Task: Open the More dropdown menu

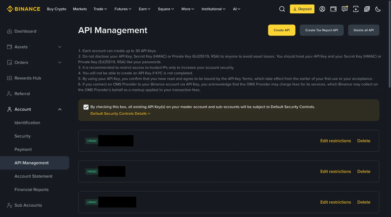Action: pyautogui.click(x=188, y=9)
